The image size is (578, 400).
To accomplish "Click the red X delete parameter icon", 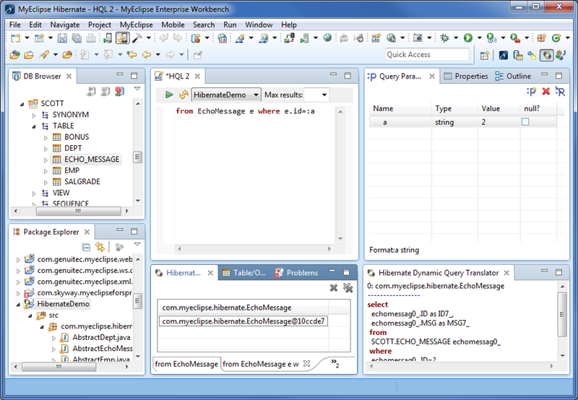I will (x=546, y=92).
